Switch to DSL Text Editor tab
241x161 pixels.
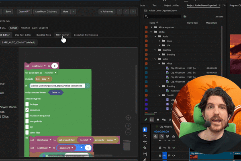[23, 35]
